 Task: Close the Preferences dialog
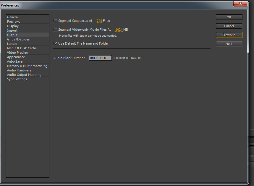point(240,4)
